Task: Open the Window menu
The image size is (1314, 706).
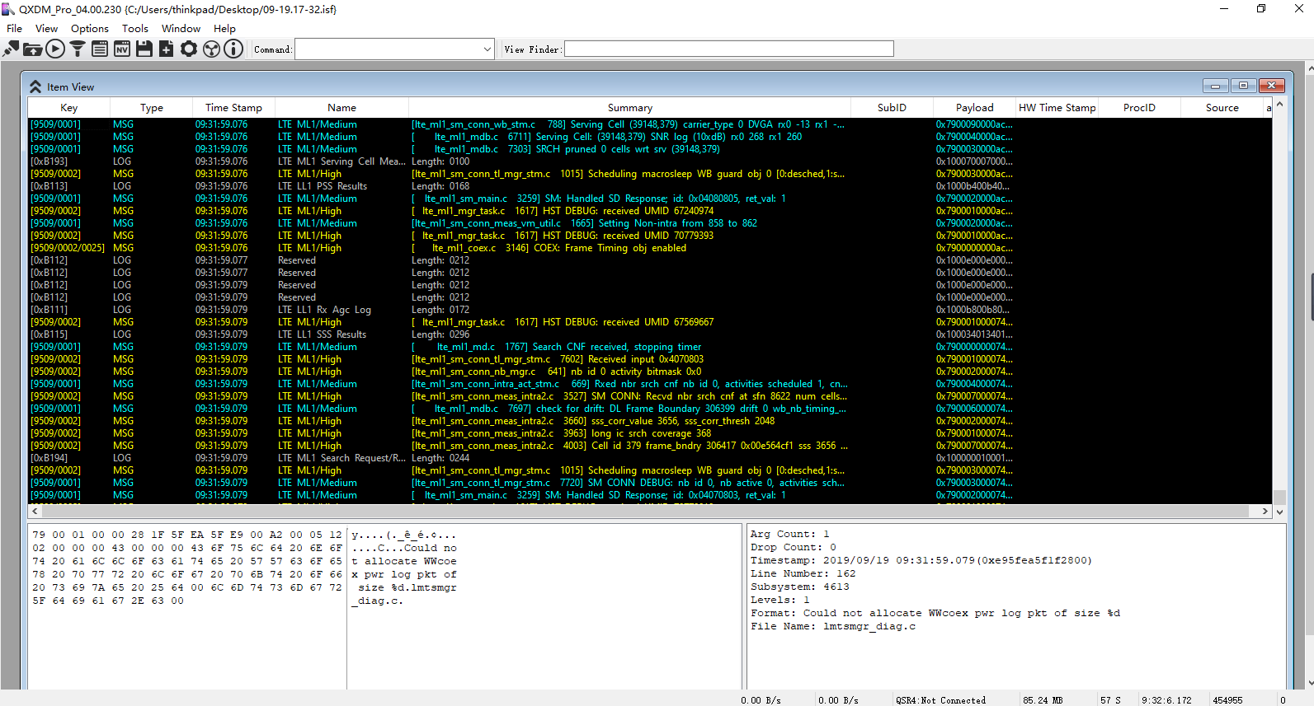Action: pos(181,29)
